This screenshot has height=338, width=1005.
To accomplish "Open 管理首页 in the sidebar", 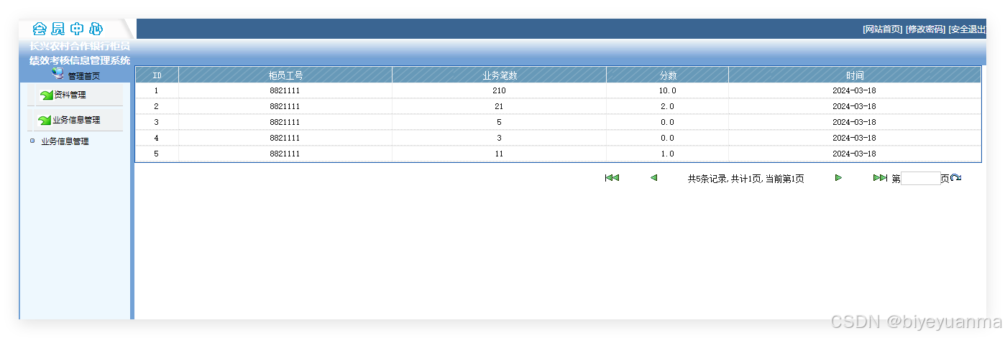I will (x=84, y=75).
